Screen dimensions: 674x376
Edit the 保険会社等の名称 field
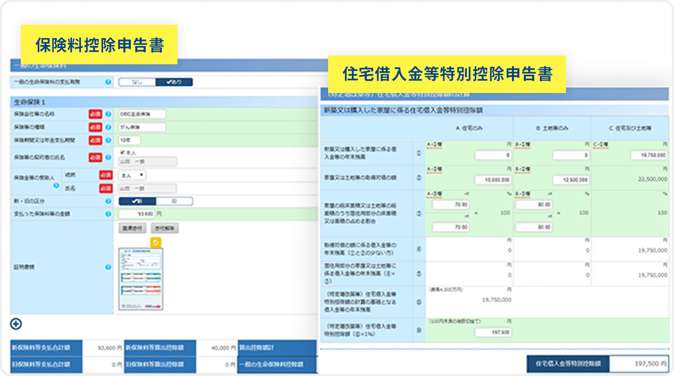pos(142,114)
